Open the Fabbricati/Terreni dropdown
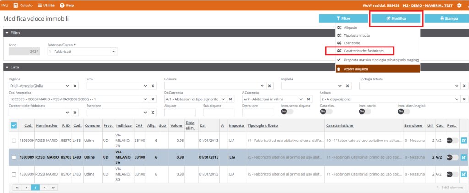 click(82, 52)
